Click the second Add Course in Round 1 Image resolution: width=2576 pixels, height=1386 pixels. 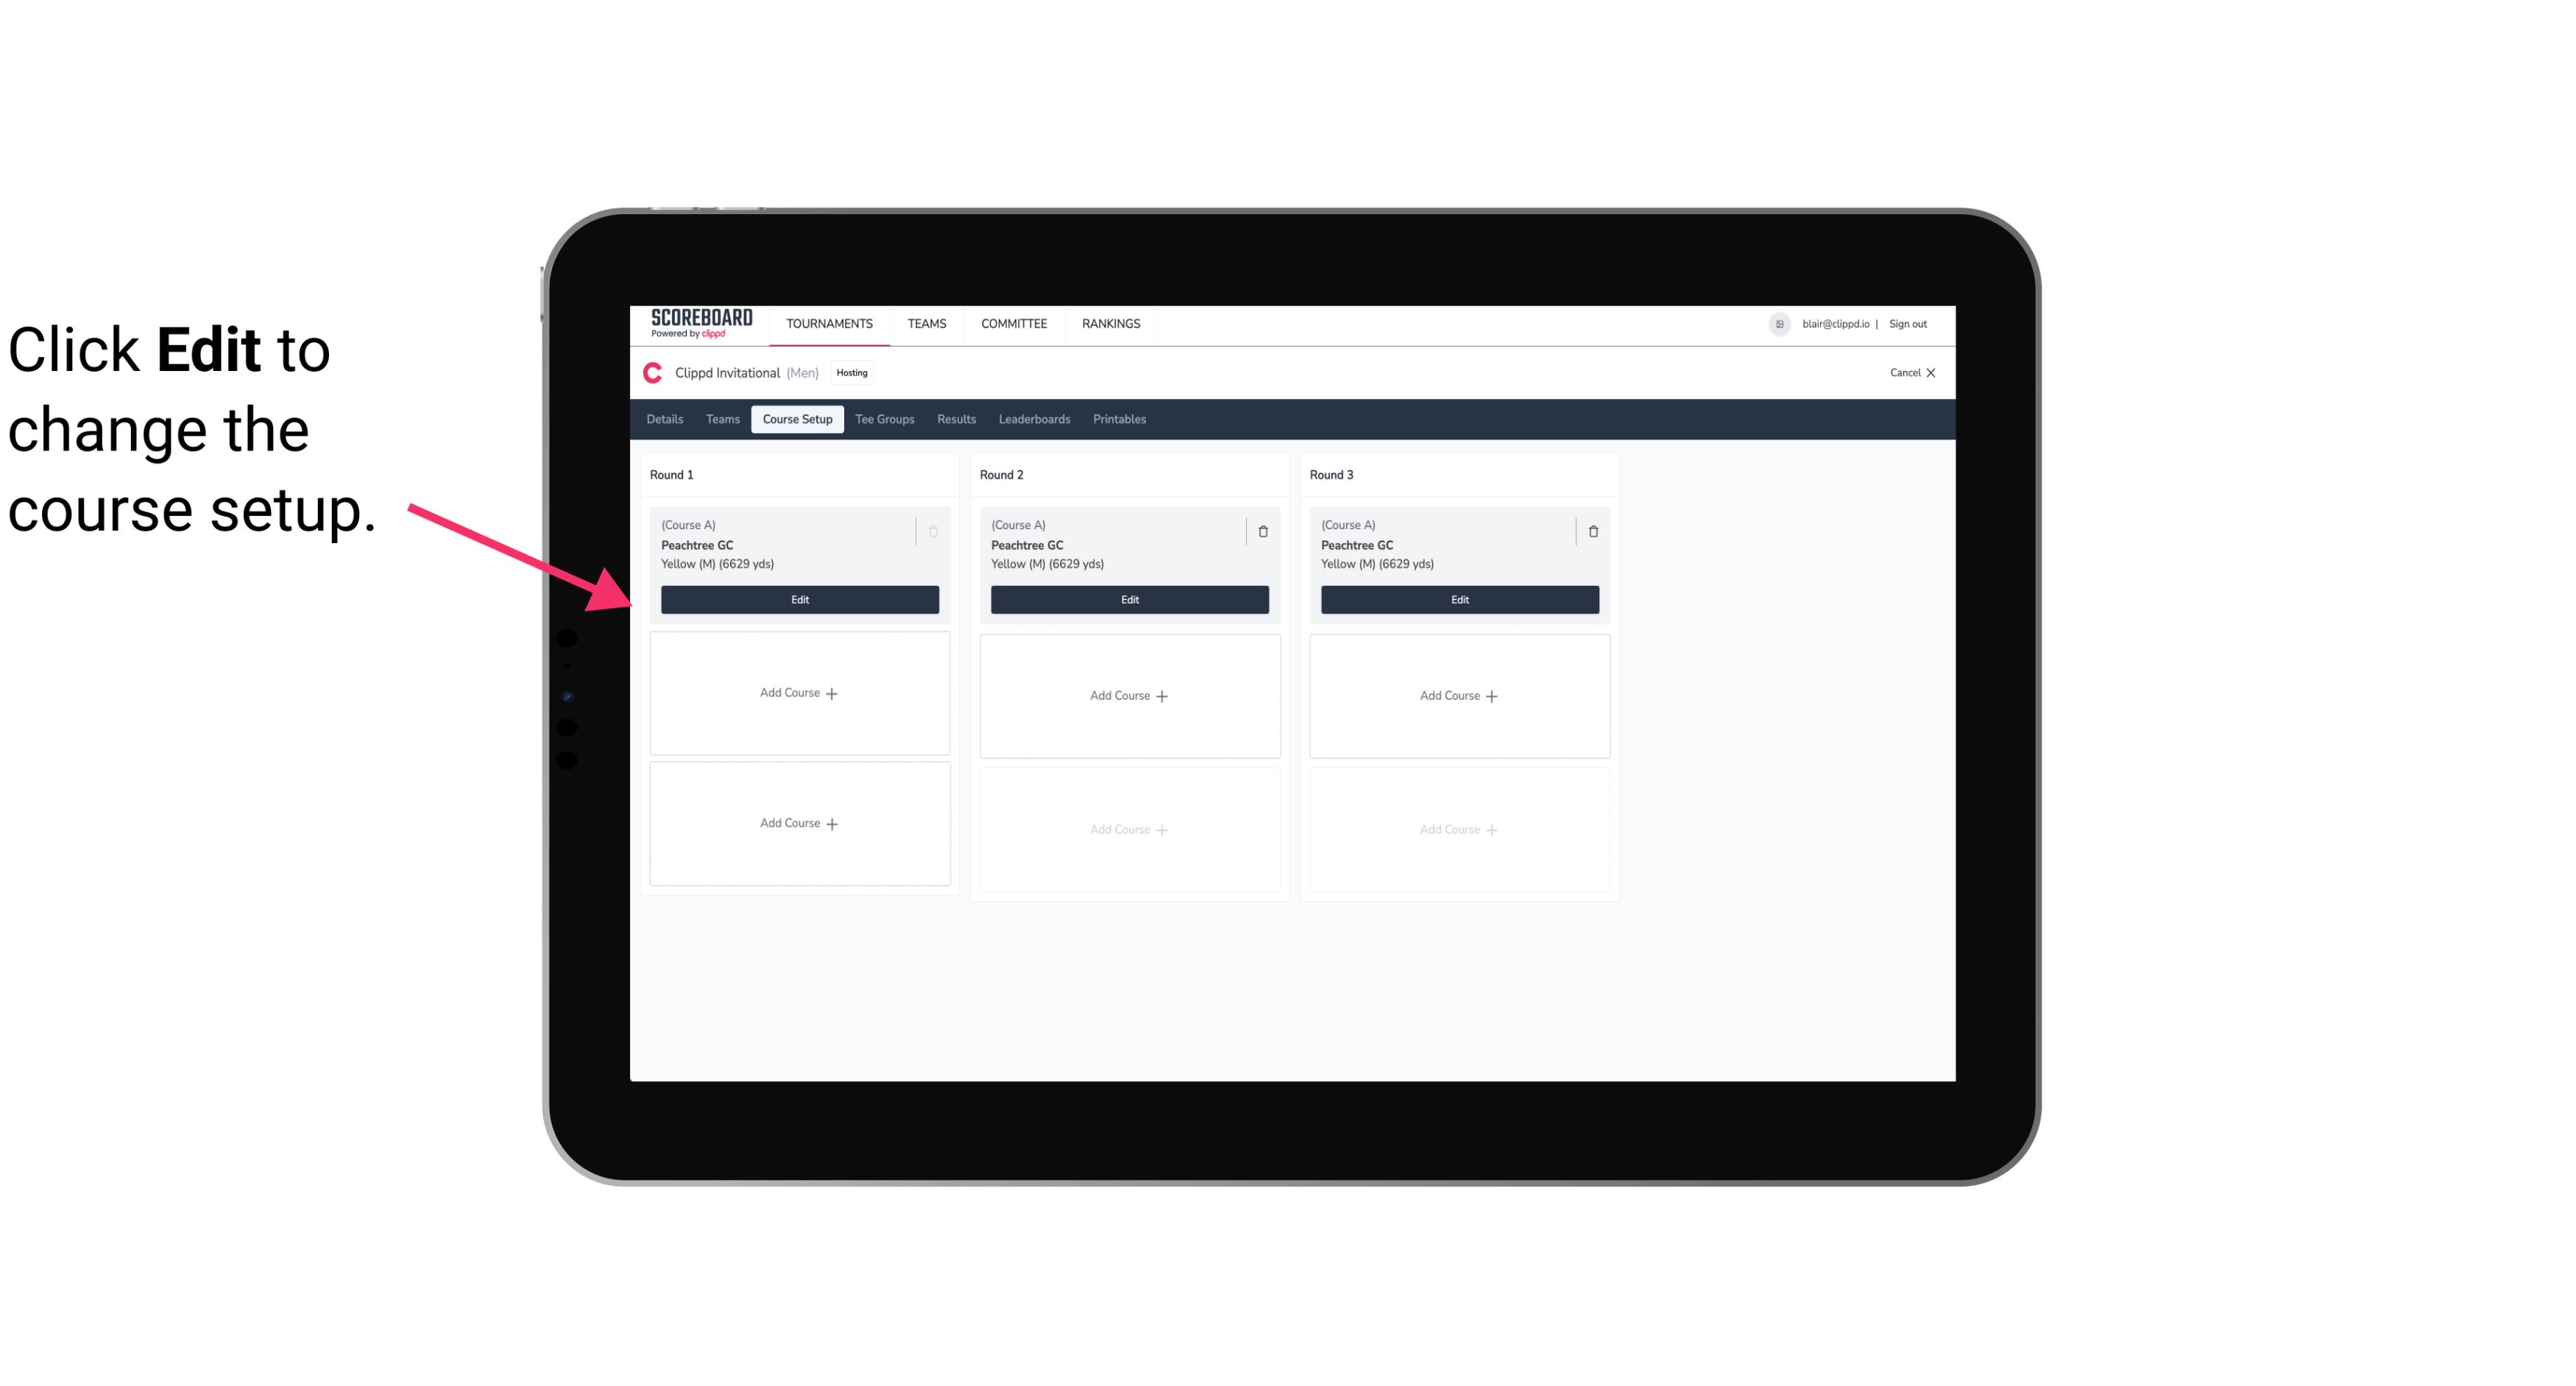click(x=800, y=823)
